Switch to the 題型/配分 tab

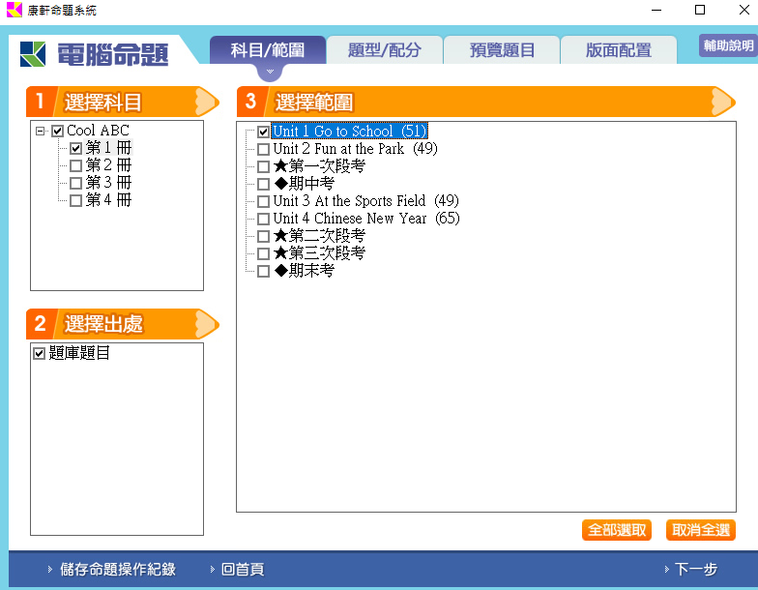point(384,50)
